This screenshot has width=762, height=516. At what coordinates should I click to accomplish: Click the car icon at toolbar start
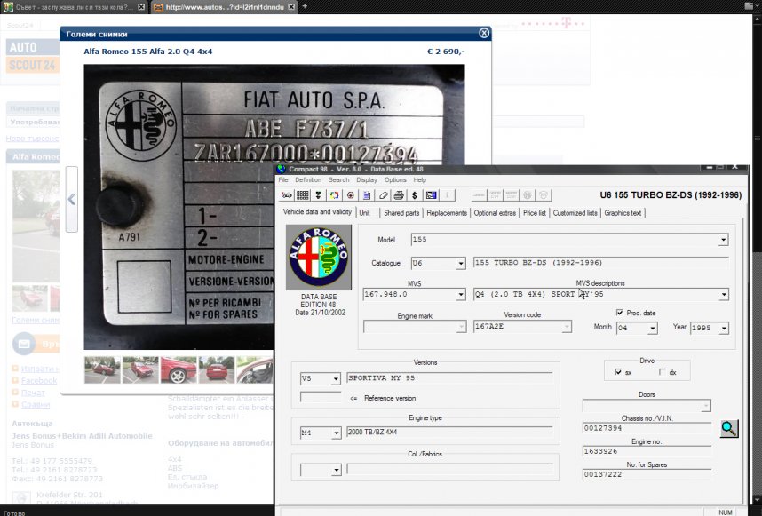pos(287,194)
